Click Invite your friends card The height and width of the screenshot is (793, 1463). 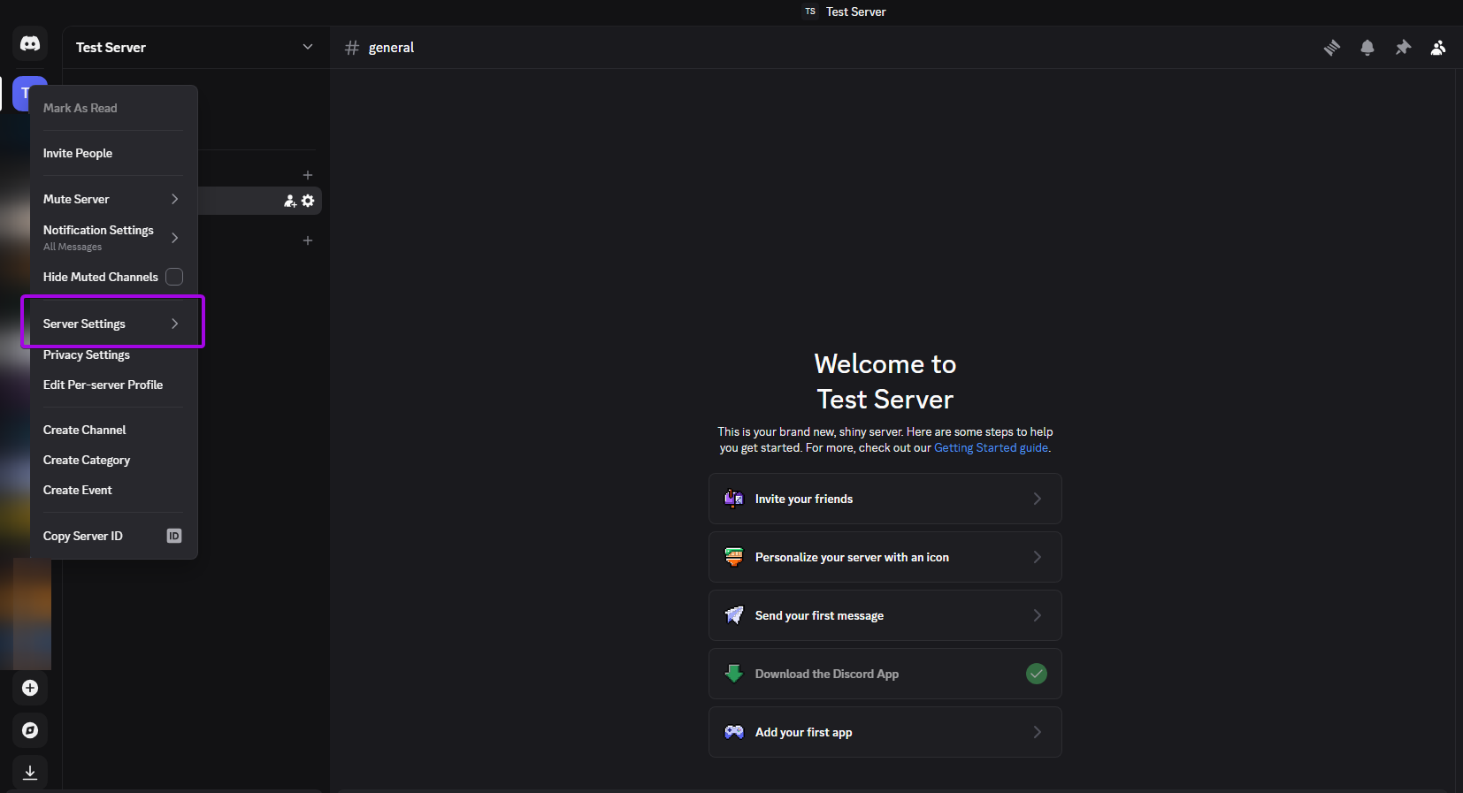(x=885, y=499)
